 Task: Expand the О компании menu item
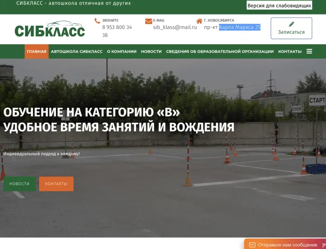click(122, 52)
